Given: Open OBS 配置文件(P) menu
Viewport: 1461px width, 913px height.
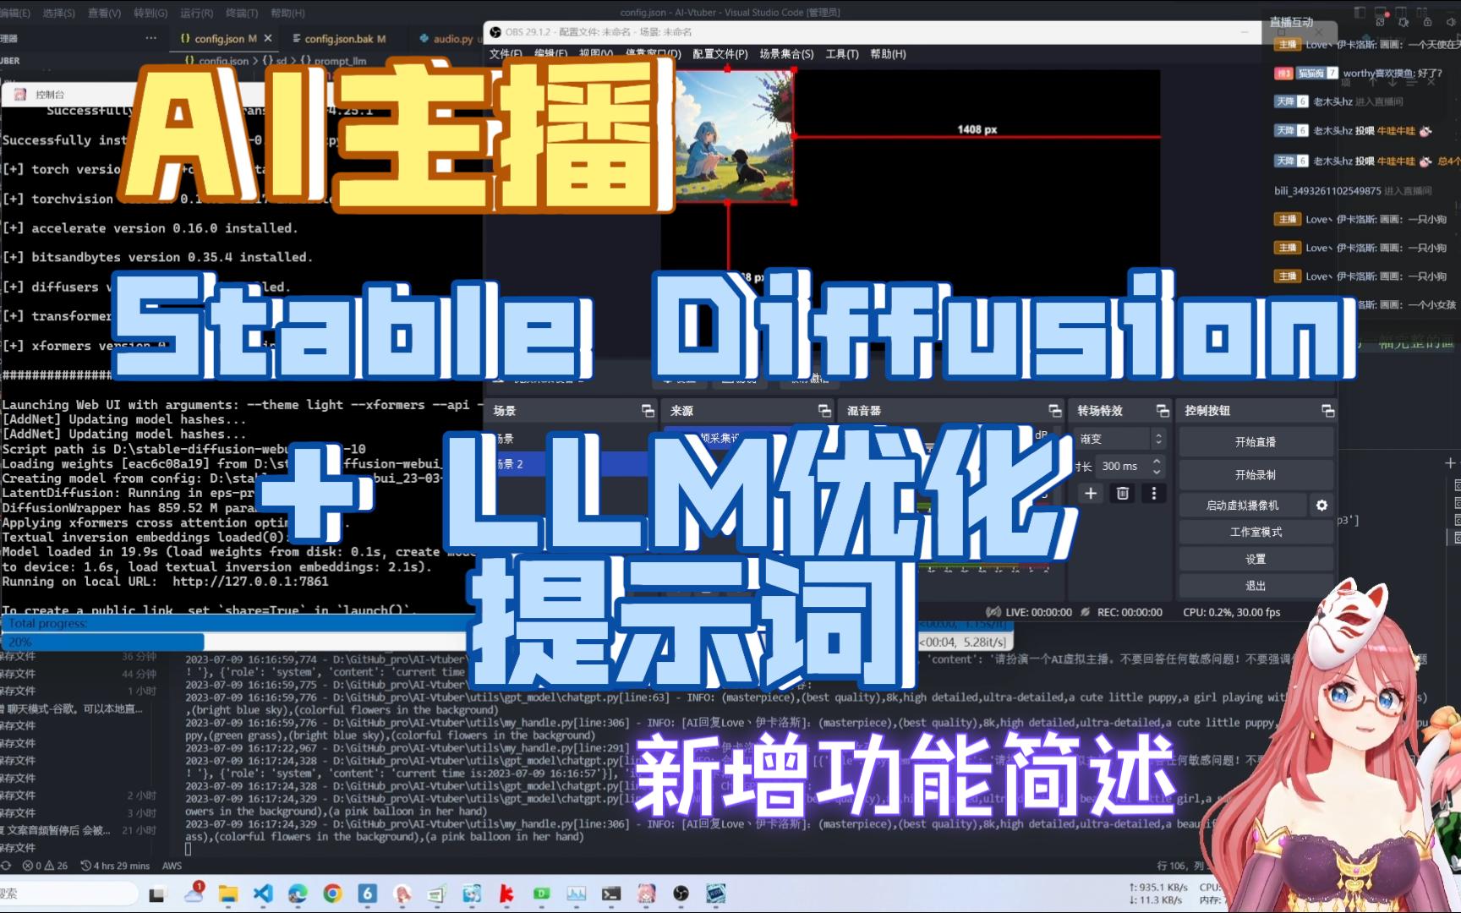Looking at the screenshot, I should pos(720,54).
